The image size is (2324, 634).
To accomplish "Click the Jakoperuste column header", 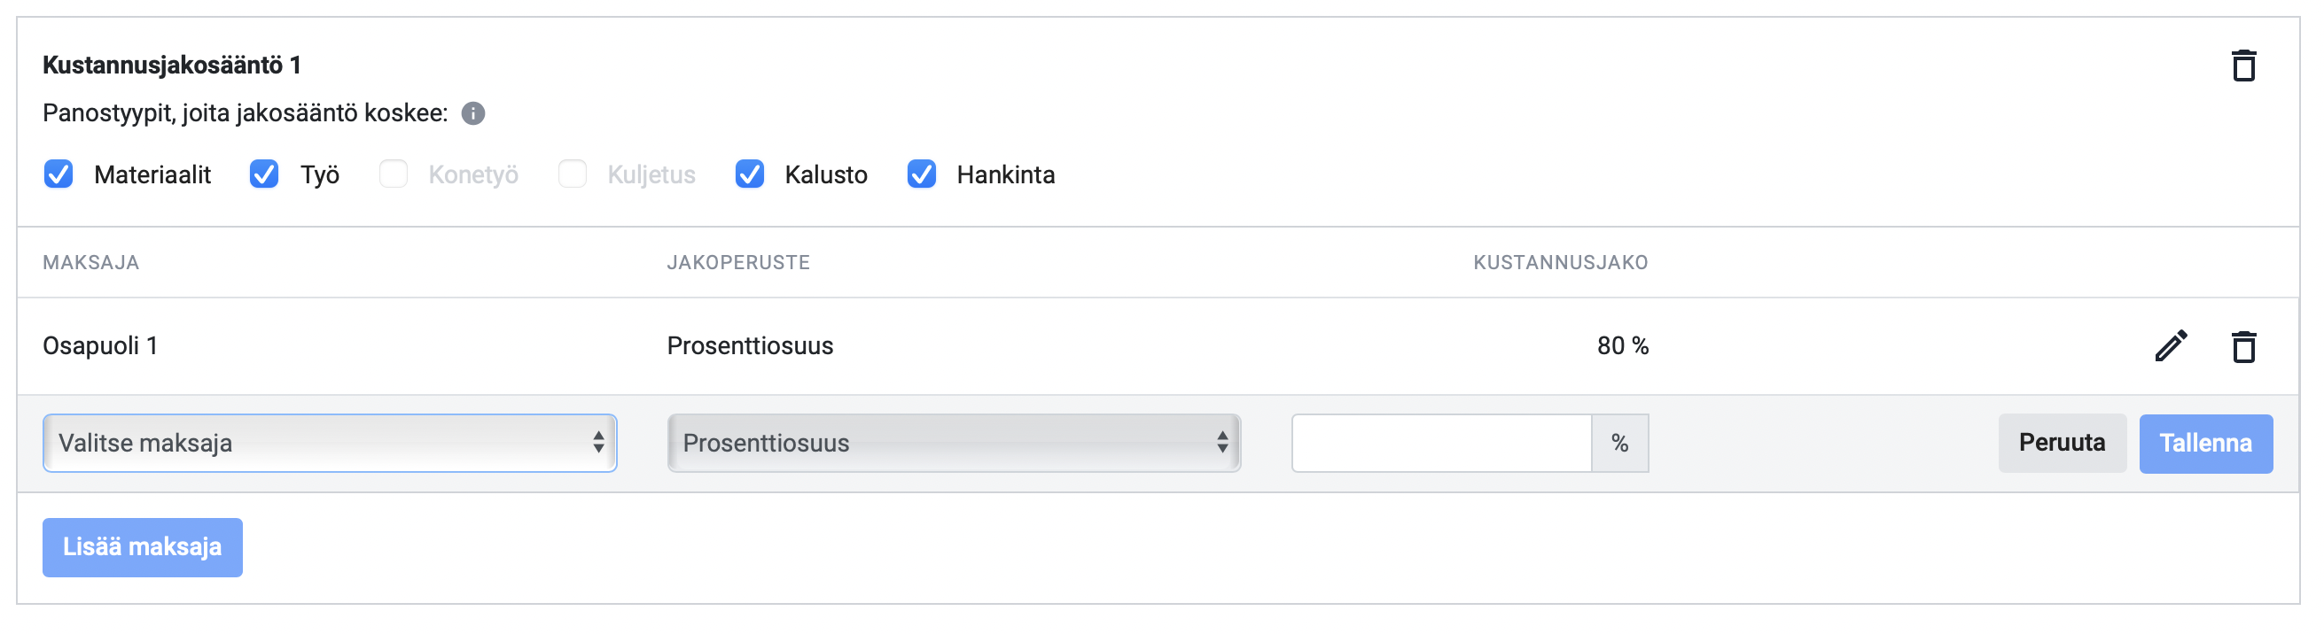I will [738, 262].
